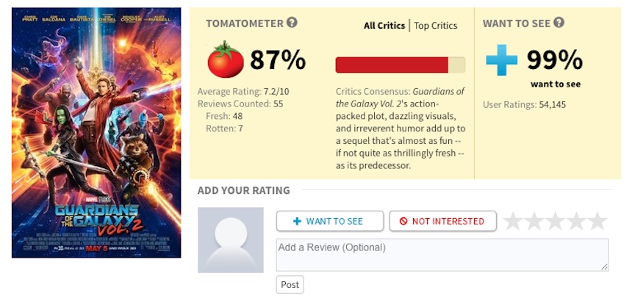Viewport: 632px width, 301px height.
Task: Rate the movie five stars
Action: [x=597, y=221]
